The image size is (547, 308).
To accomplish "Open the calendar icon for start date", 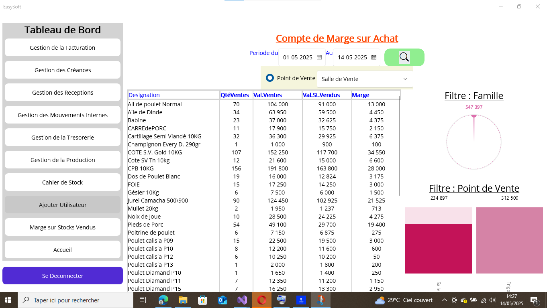I will (319, 57).
